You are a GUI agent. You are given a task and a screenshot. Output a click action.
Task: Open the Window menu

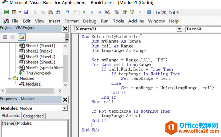pyautogui.click(x=156, y=21)
